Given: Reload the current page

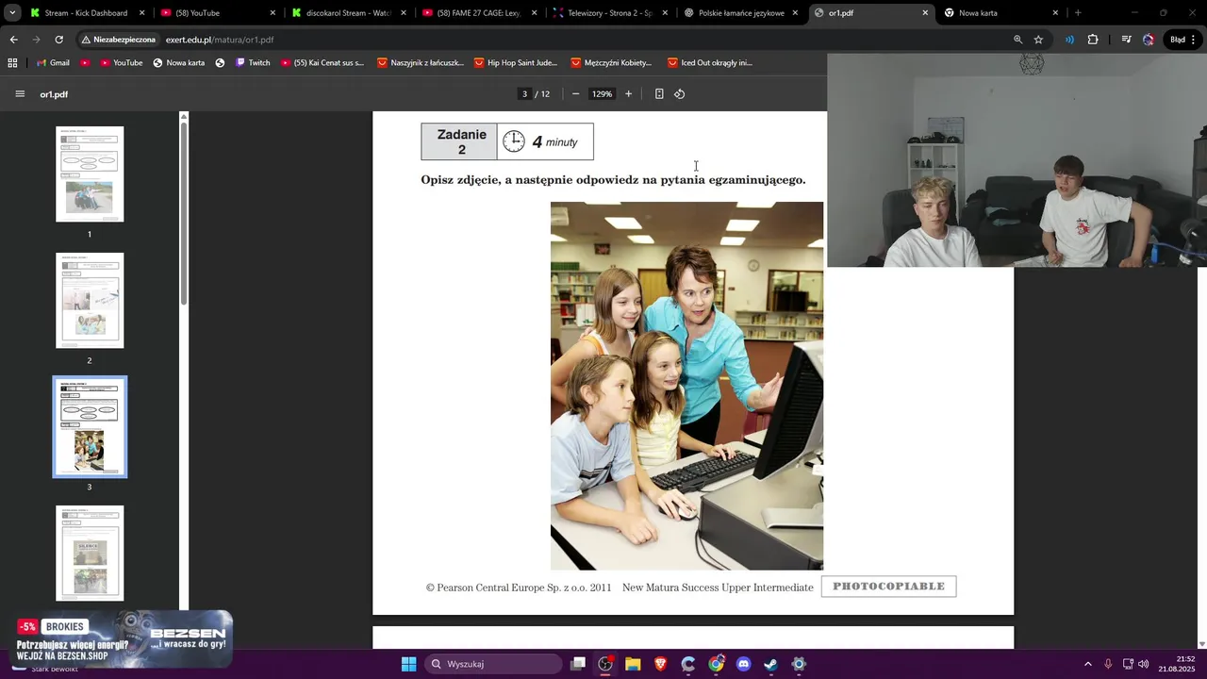Looking at the screenshot, I should point(58,40).
